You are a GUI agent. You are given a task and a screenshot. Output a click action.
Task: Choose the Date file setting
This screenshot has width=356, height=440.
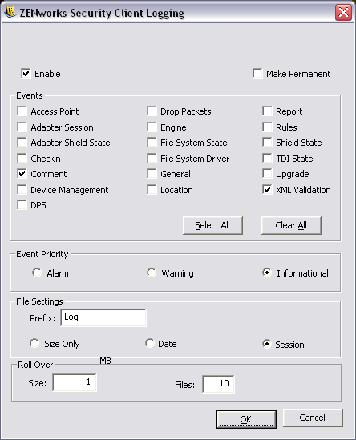coord(150,343)
